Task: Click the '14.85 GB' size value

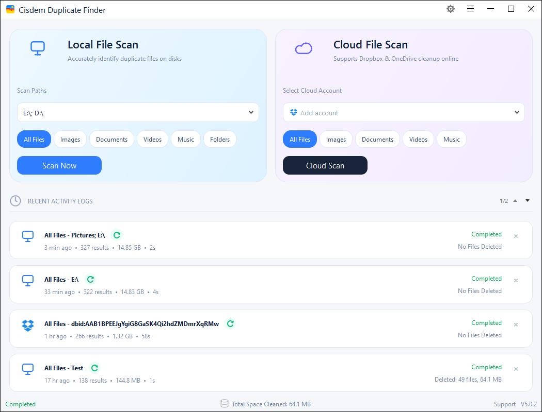Action: [x=129, y=248]
